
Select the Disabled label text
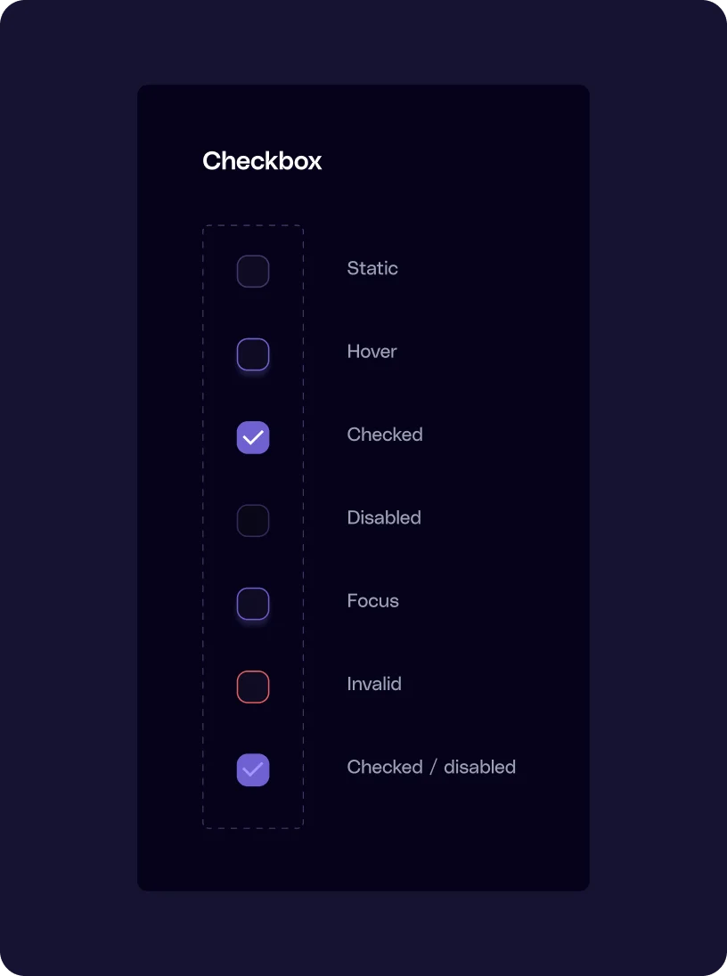[383, 517]
